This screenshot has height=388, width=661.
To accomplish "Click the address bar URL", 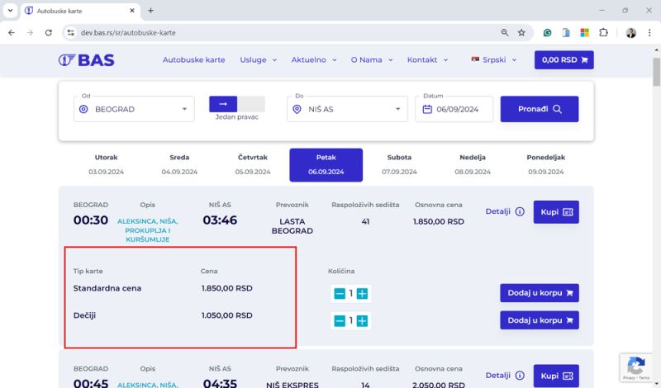I will [x=128, y=32].
